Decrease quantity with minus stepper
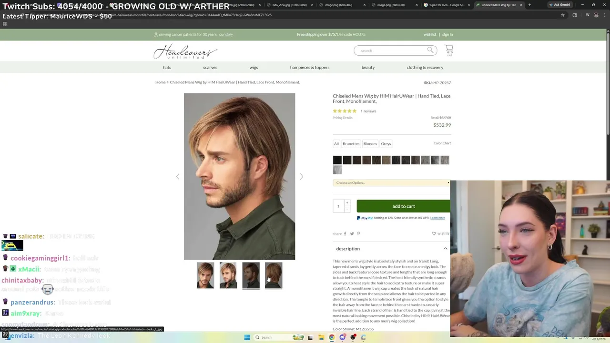The width and height of the screenshot is (610, 343). [347, 209]
